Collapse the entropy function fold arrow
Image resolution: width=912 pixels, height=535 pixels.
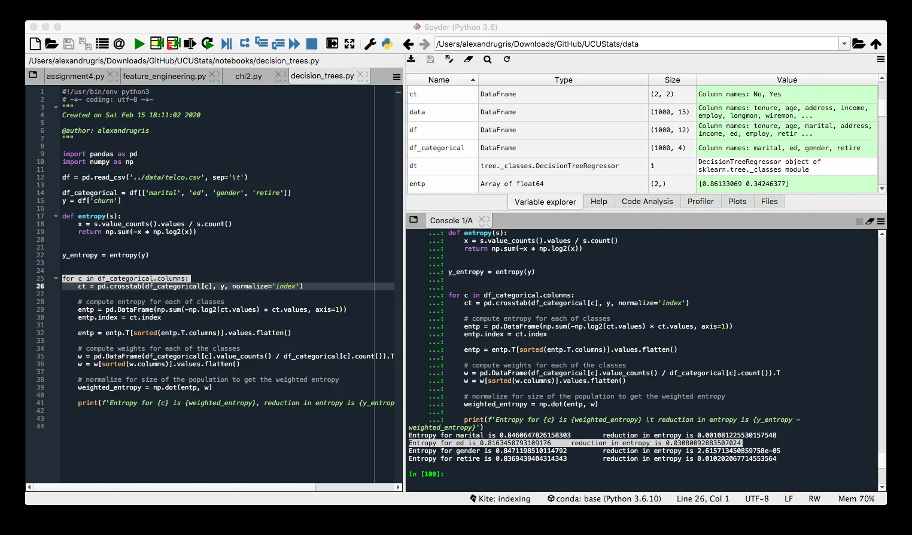coord(56,216)
